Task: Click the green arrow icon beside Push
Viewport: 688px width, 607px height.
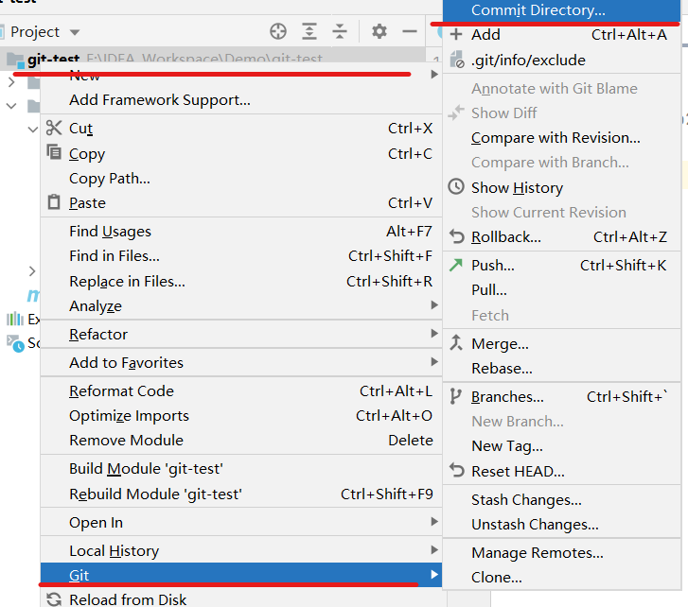Action: pyautogui.click(x=456, y=265)
